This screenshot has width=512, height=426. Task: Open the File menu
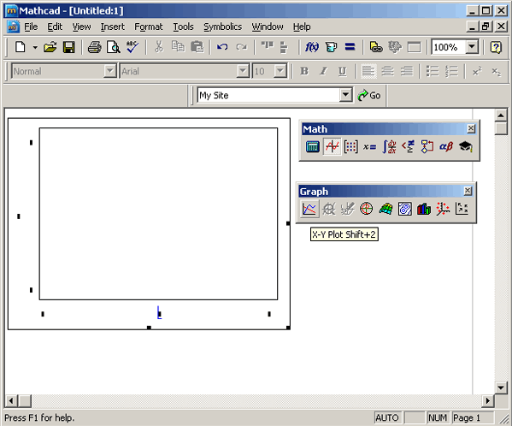[31, 27]
